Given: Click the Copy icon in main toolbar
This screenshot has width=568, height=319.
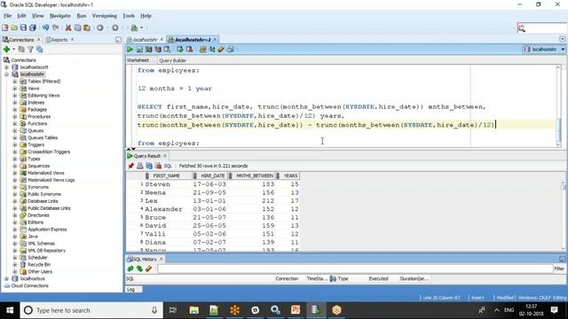Looking at the screenshot, I should click(x=77, y=27).
